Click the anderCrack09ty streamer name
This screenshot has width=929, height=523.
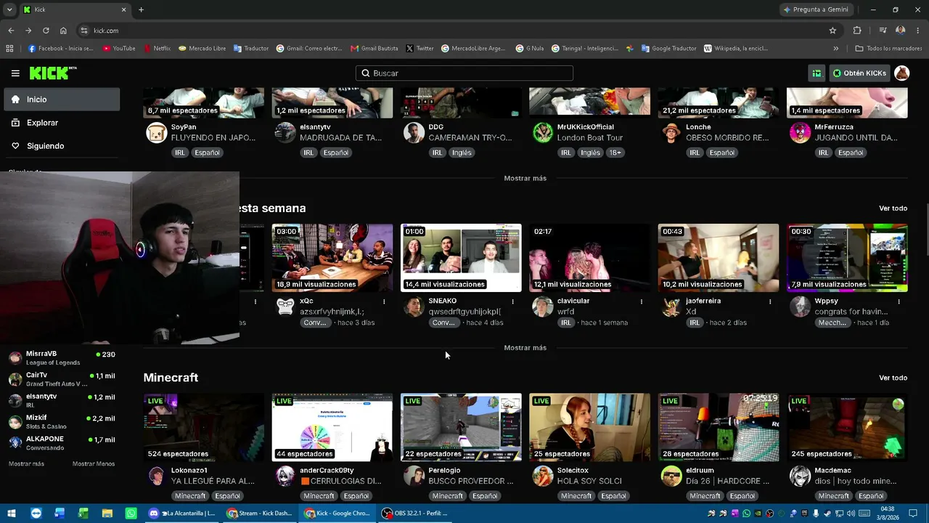[327, 471]
